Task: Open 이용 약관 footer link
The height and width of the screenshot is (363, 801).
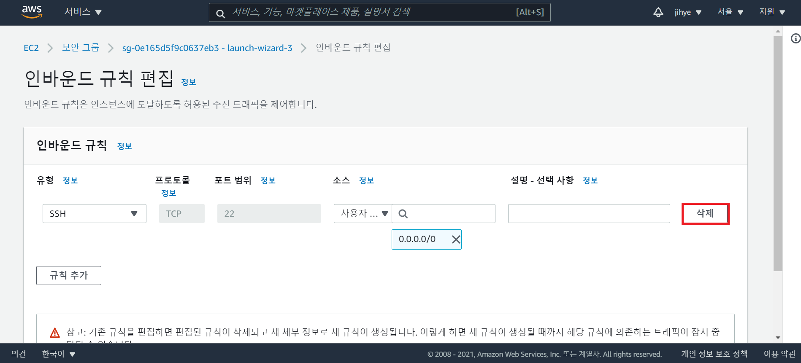Action: pyautogui.click(x=779, y=354)
